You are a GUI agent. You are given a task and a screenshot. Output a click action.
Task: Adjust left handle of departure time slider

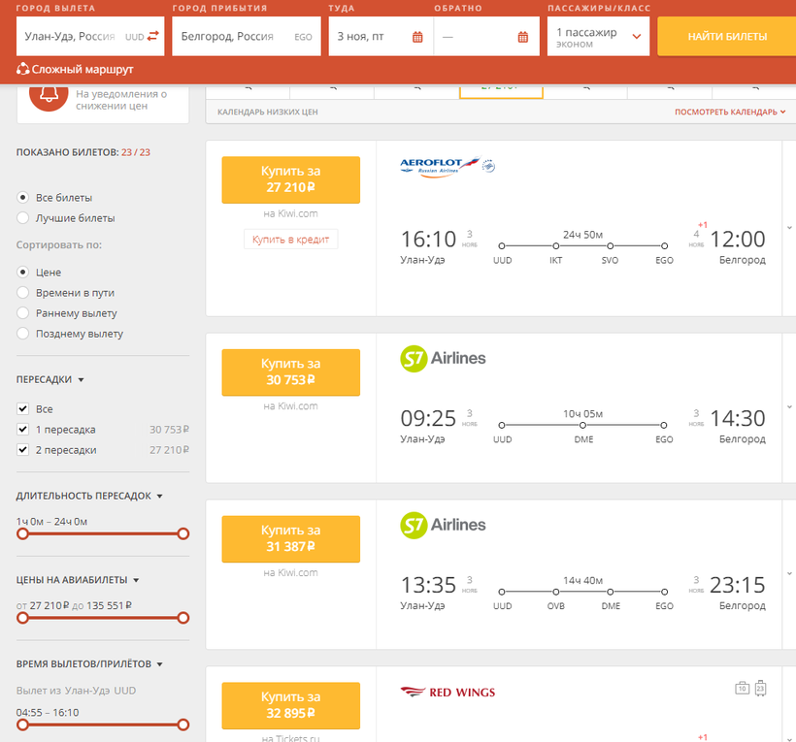22,725
